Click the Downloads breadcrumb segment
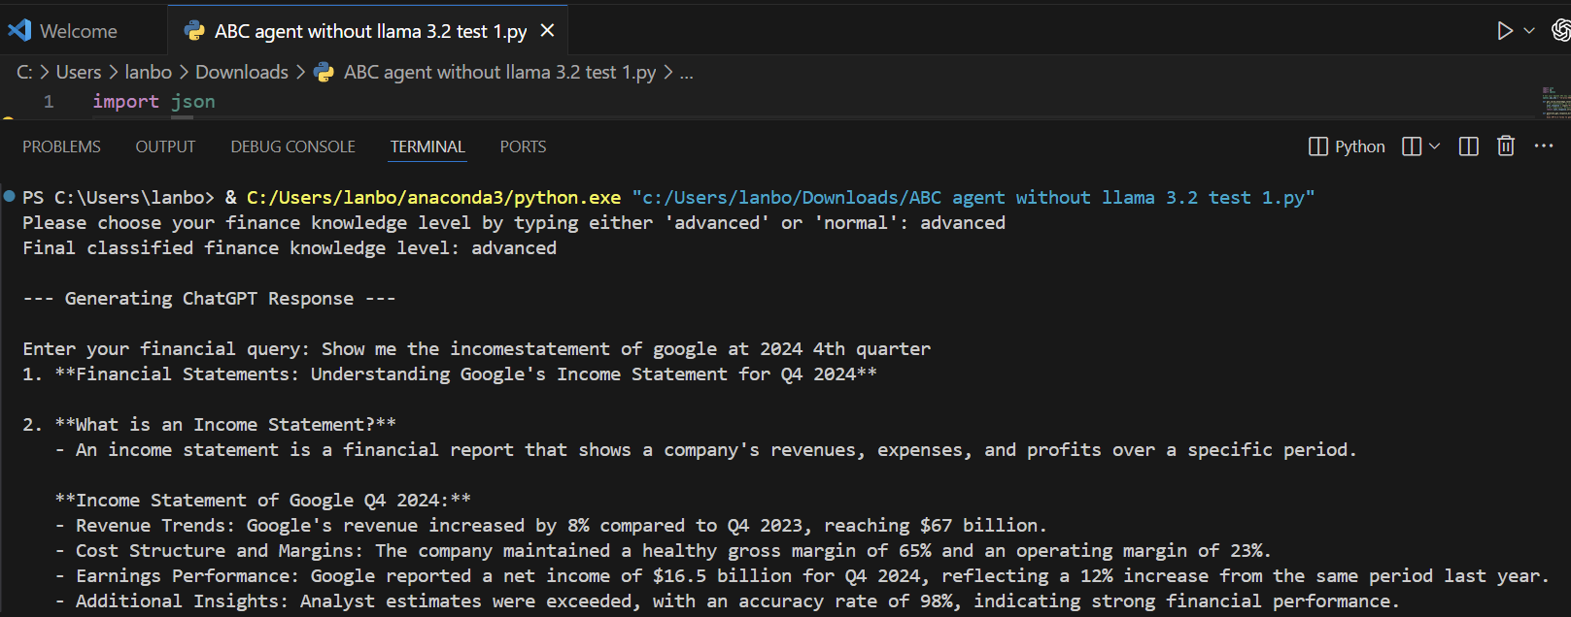1571x617 pixels. pyautogui.click(x=242, y=72)
